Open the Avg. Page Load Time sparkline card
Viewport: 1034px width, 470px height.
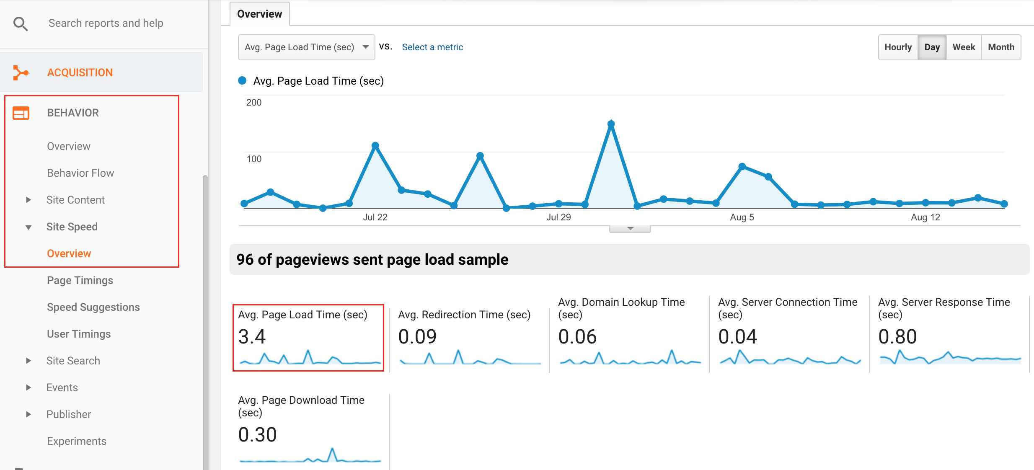(x=309, y=337)
